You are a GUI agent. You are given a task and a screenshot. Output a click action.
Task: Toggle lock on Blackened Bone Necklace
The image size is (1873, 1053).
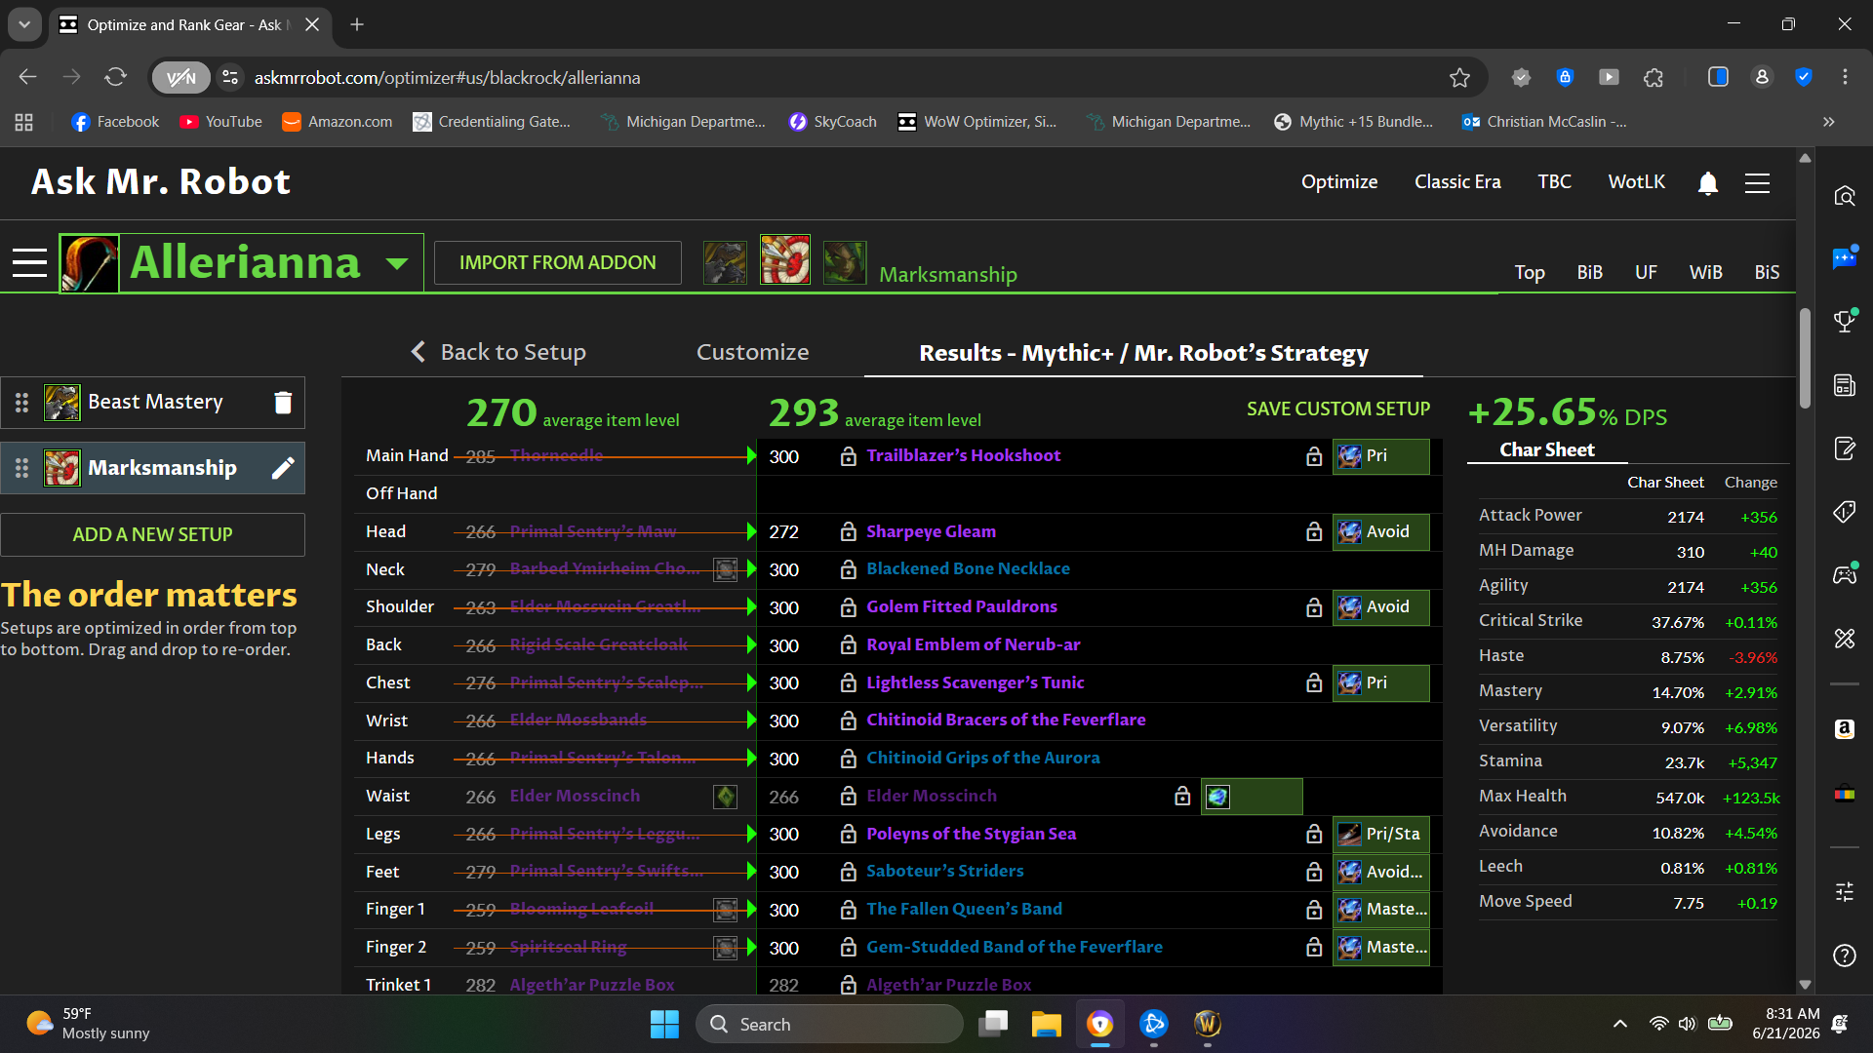(x=848, y=569)
